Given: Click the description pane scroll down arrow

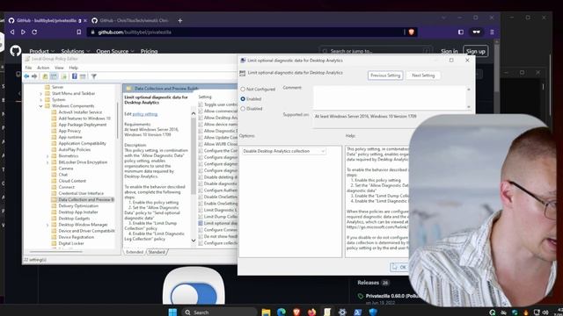Looking at the screenshot, I should pos(194,241).
